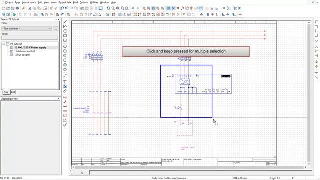Viewport: 320px width, 180px height.
Task: Select the Spline curve tool
Action: coord(65,76)
